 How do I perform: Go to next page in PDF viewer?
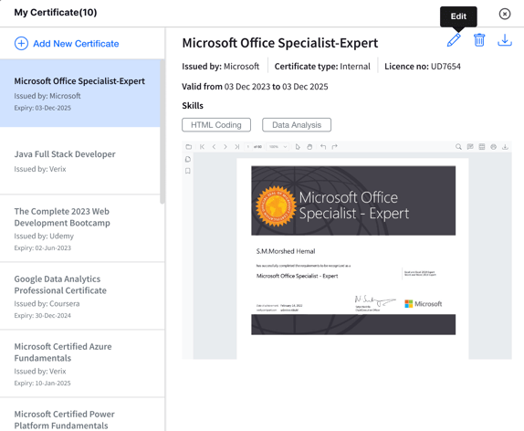[x=225, y=147]
